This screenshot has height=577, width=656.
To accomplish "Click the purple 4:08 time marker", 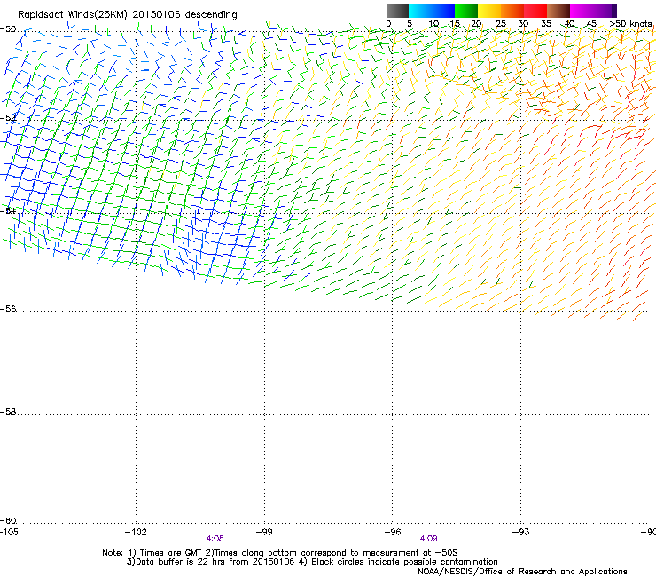I will pyautogui.click(x=215, y=539).
